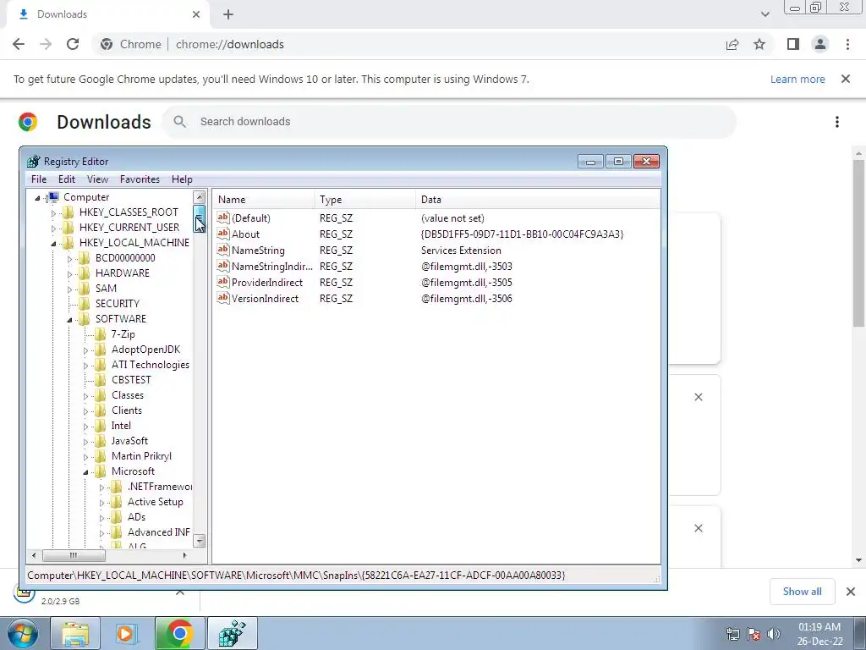Screen dimensions: 866x650
Task: Open Chrome's three-dot main menu
Action: click(847, 44)
